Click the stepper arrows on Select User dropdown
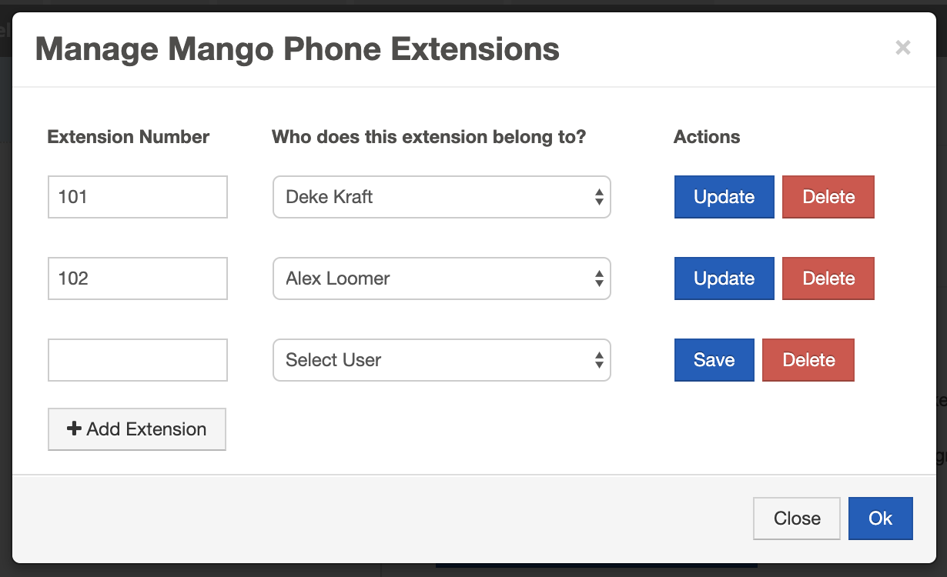The image size is (947, 577). [x=599, y=359]
